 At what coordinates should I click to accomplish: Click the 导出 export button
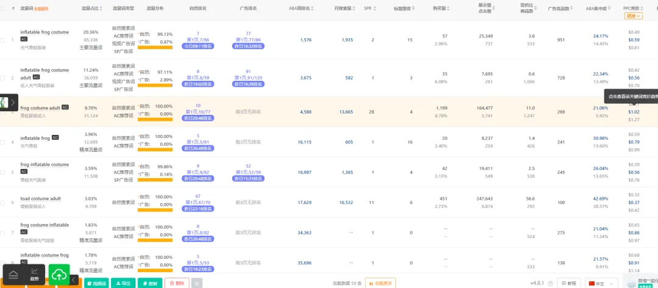(123, 283)
